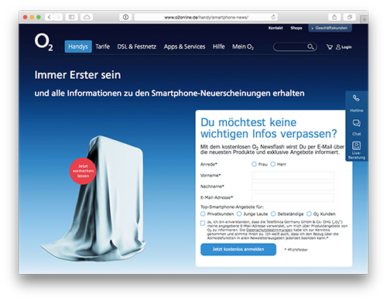
Task: Choose Selbständige option
Action: click(x=273, y=214)
